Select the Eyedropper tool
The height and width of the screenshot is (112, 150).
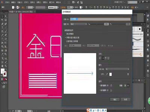[2, 54]
